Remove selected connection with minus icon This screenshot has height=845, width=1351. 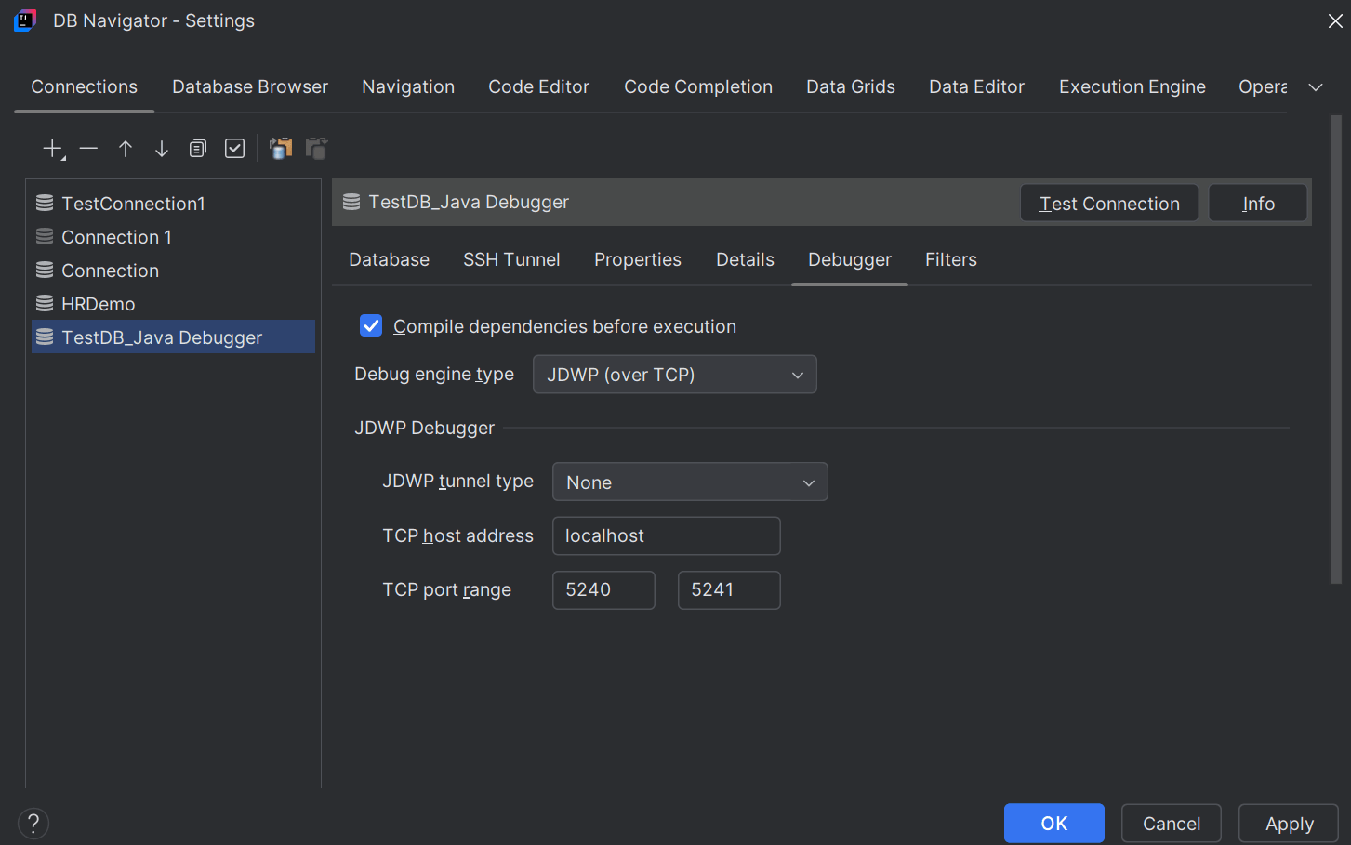[x=88, y=149]
